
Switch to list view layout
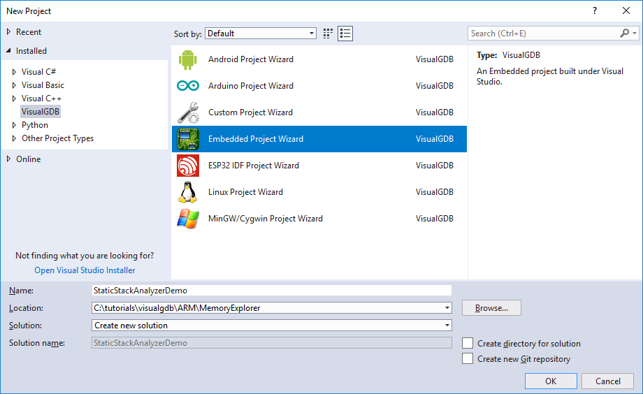pyautogui.click(x=345, y=34)
